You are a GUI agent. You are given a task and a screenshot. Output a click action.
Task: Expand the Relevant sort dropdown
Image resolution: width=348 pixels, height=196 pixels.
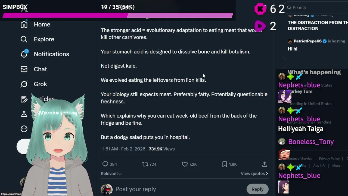click(x=111, y=174)
